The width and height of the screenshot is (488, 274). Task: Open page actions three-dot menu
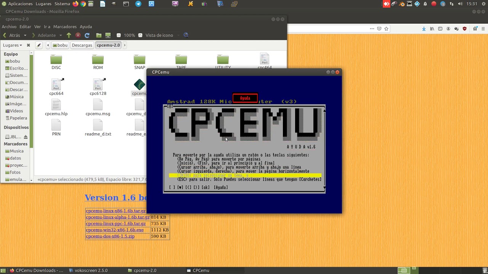372,29
